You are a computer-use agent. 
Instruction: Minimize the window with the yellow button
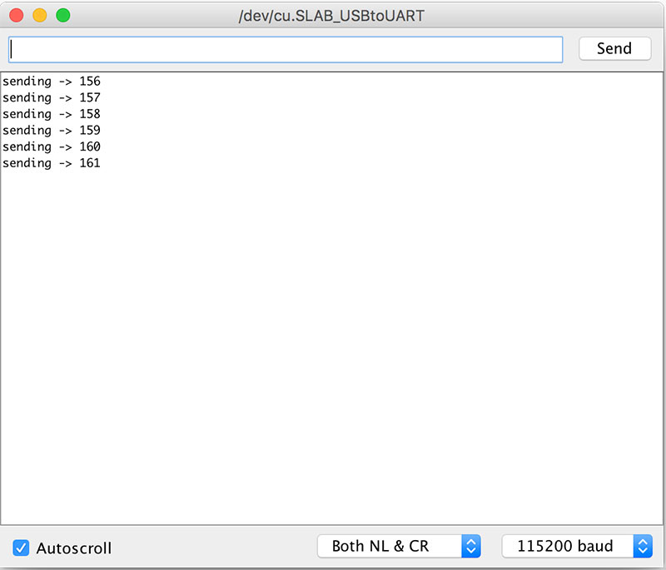(x=39, y=16)
